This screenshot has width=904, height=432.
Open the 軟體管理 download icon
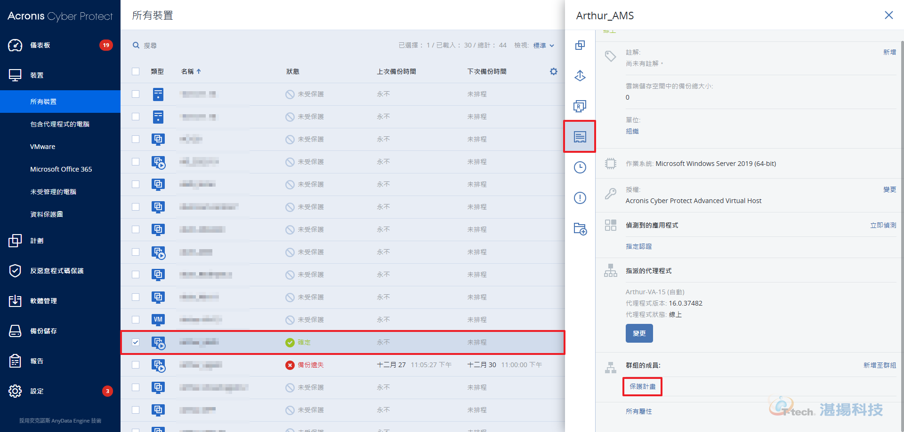[x=15, y=301]
